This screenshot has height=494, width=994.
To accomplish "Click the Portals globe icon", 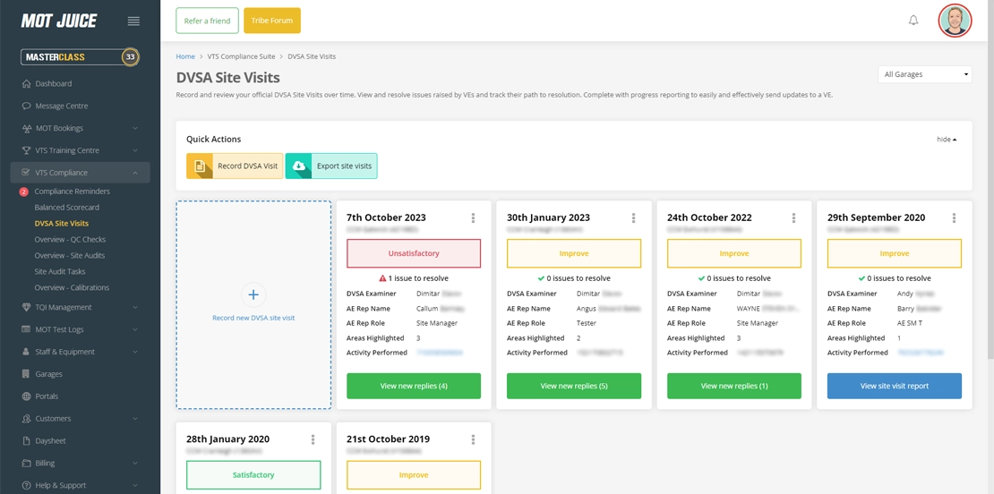I will 26,396.
